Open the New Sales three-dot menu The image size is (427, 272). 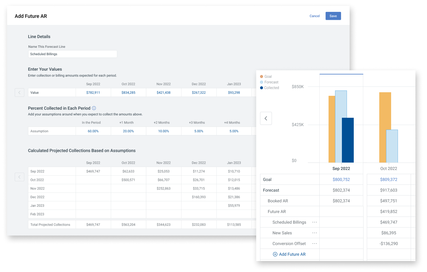tap(315, 233)
